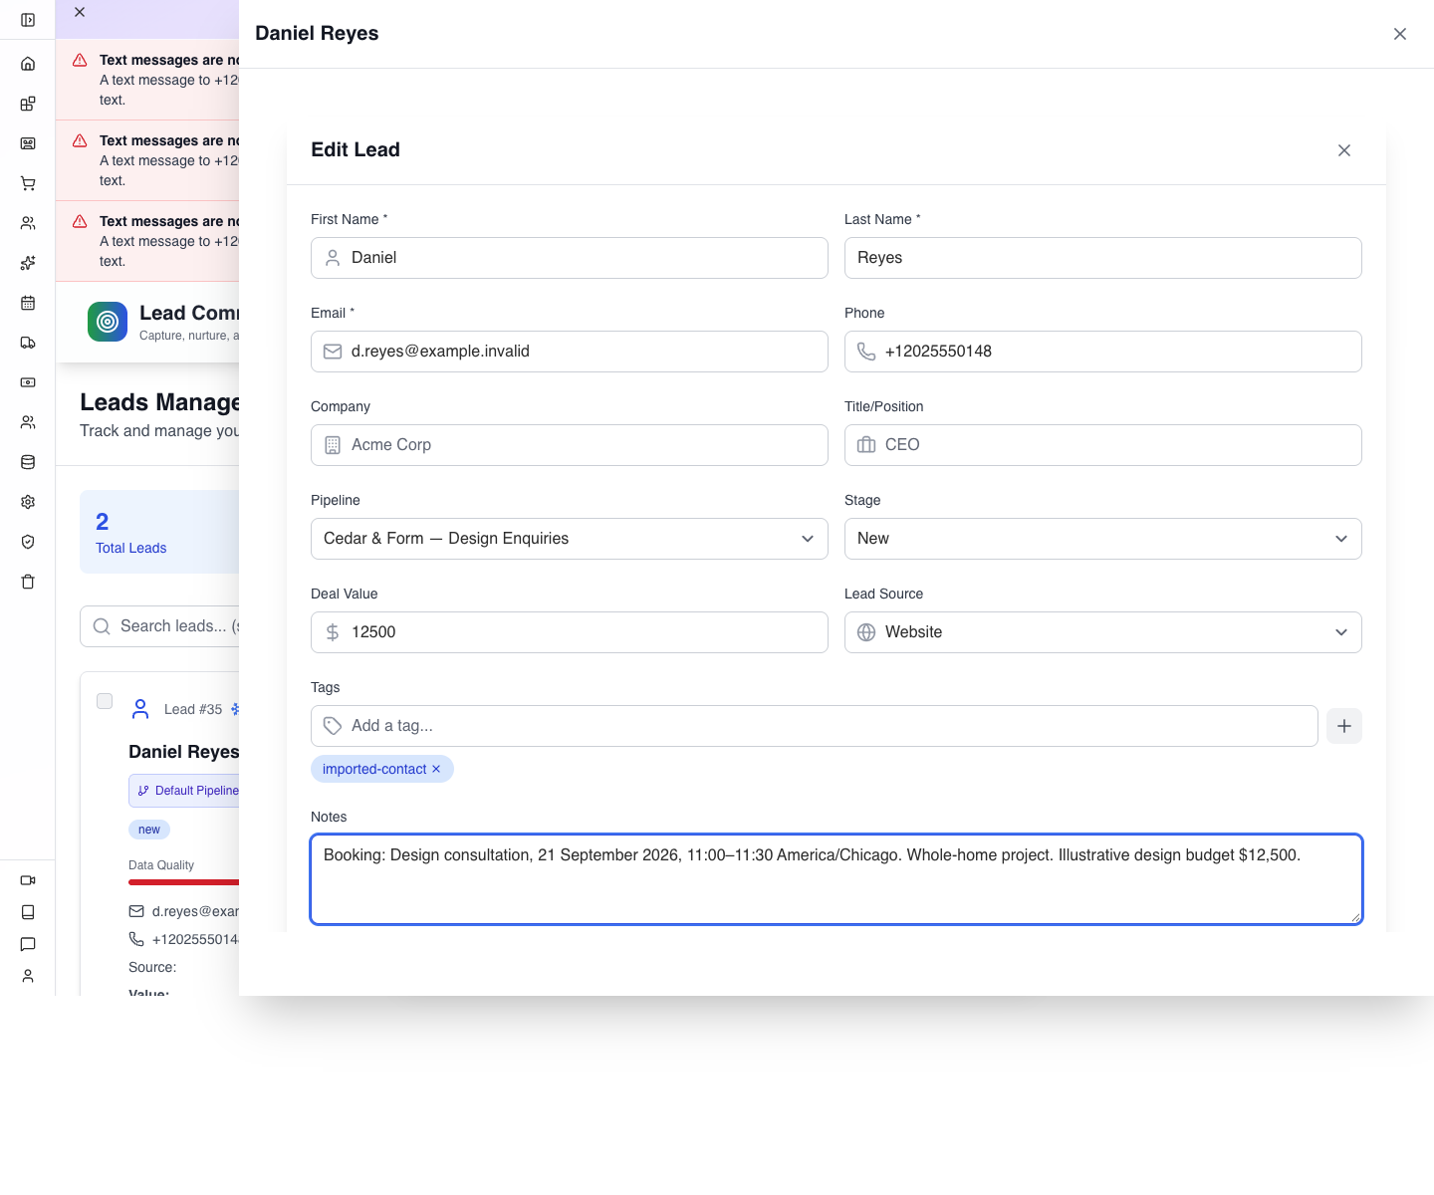
Task: Click the Title/Position field
Action: [1103, 445]
